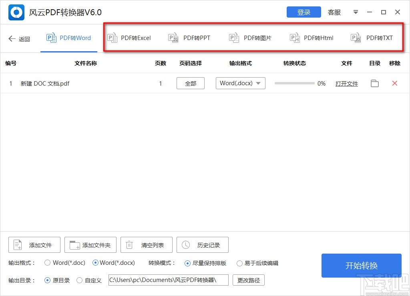Click the 添加文件 add-file icon
The height and width of the screenshot is (296, 410).
[18, 244]
